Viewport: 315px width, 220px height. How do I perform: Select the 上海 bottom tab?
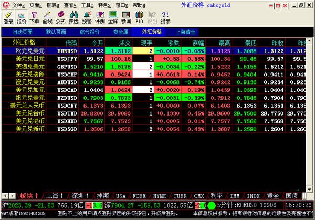[x=55, y=196]
